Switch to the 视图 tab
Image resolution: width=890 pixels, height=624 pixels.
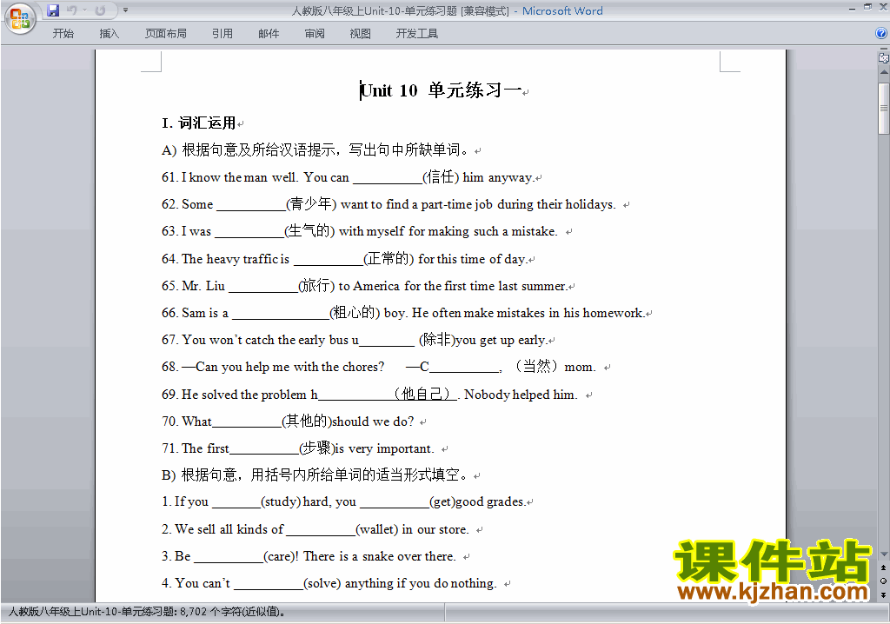360,34
